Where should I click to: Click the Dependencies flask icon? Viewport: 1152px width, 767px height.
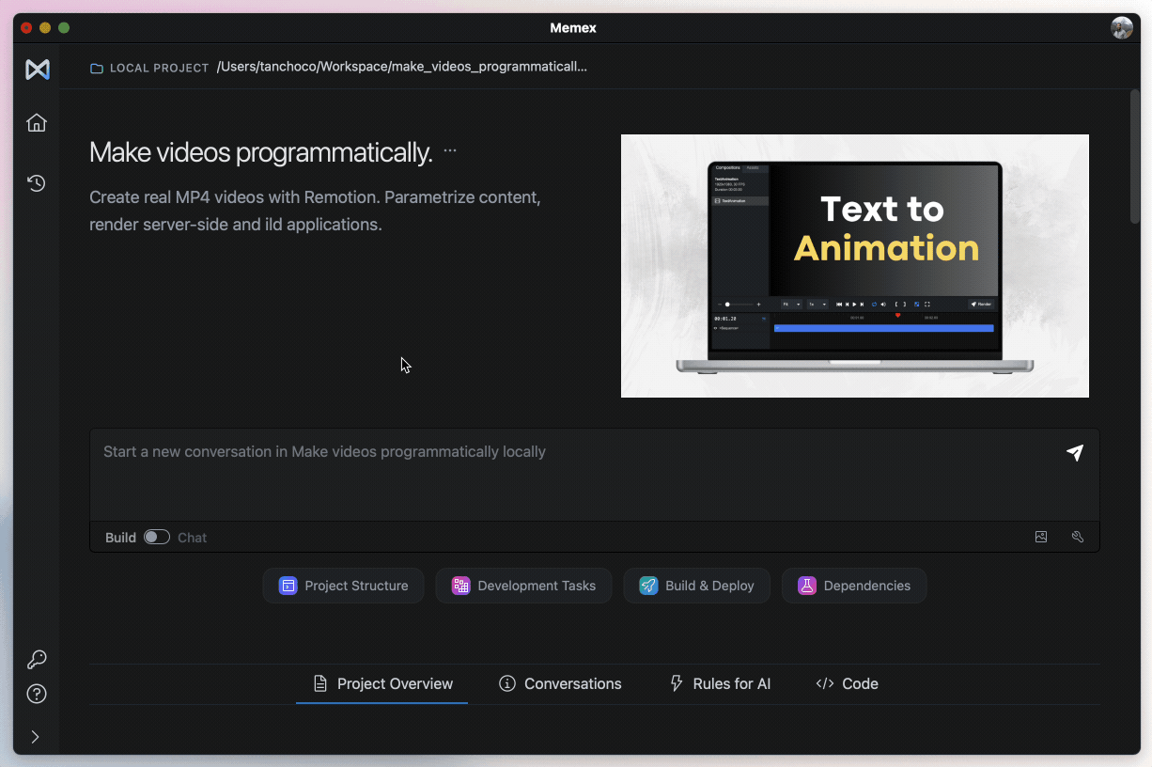807,586
